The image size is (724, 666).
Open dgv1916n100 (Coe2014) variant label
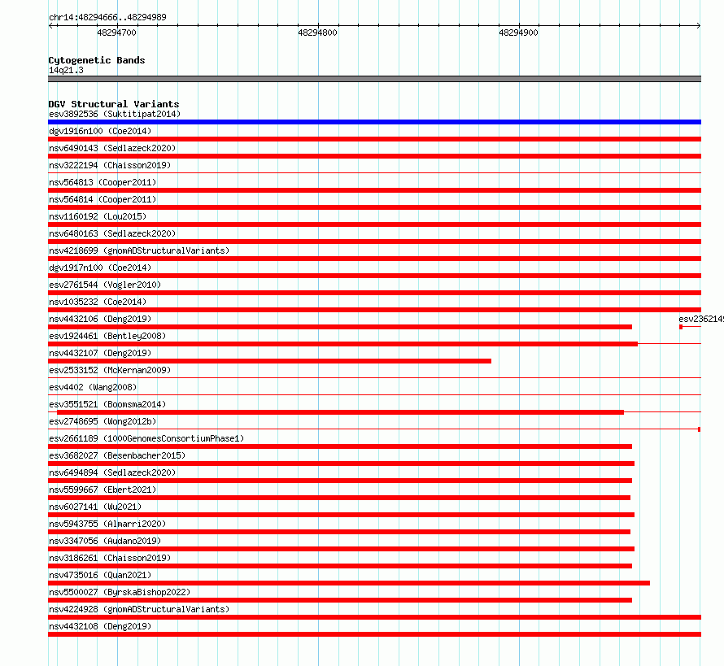click(x=100, y=131)
